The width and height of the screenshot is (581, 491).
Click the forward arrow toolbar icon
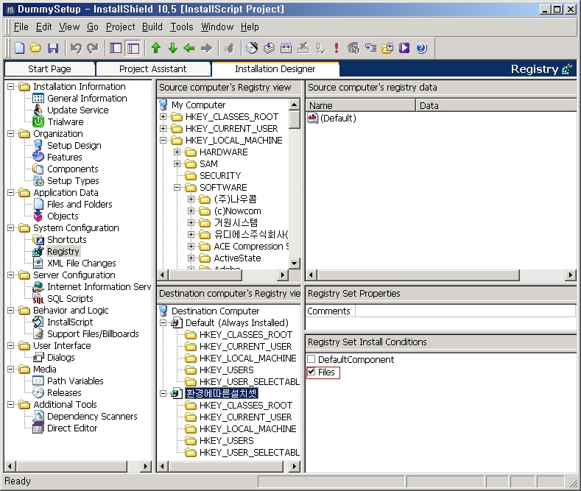pos(206,48)
